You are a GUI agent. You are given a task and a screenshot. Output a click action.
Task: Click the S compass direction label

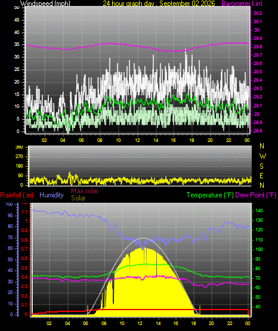[262, 166]
